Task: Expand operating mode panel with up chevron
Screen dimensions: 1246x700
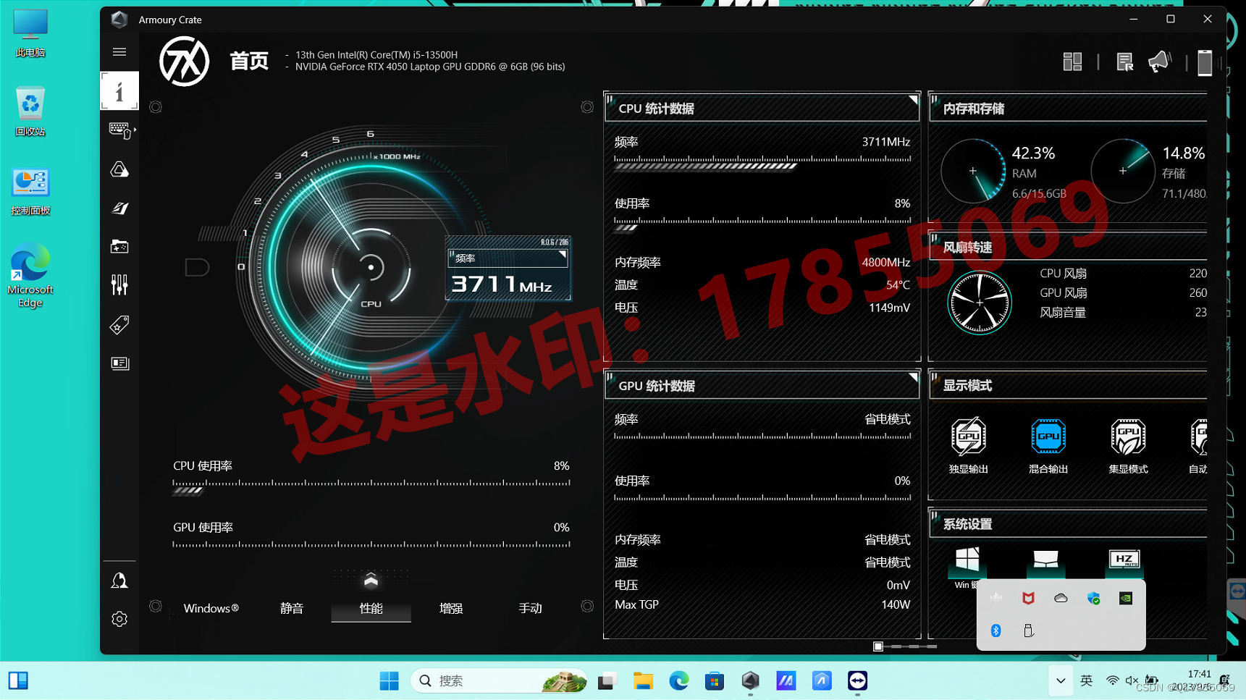Action: (x=371, y=580)
